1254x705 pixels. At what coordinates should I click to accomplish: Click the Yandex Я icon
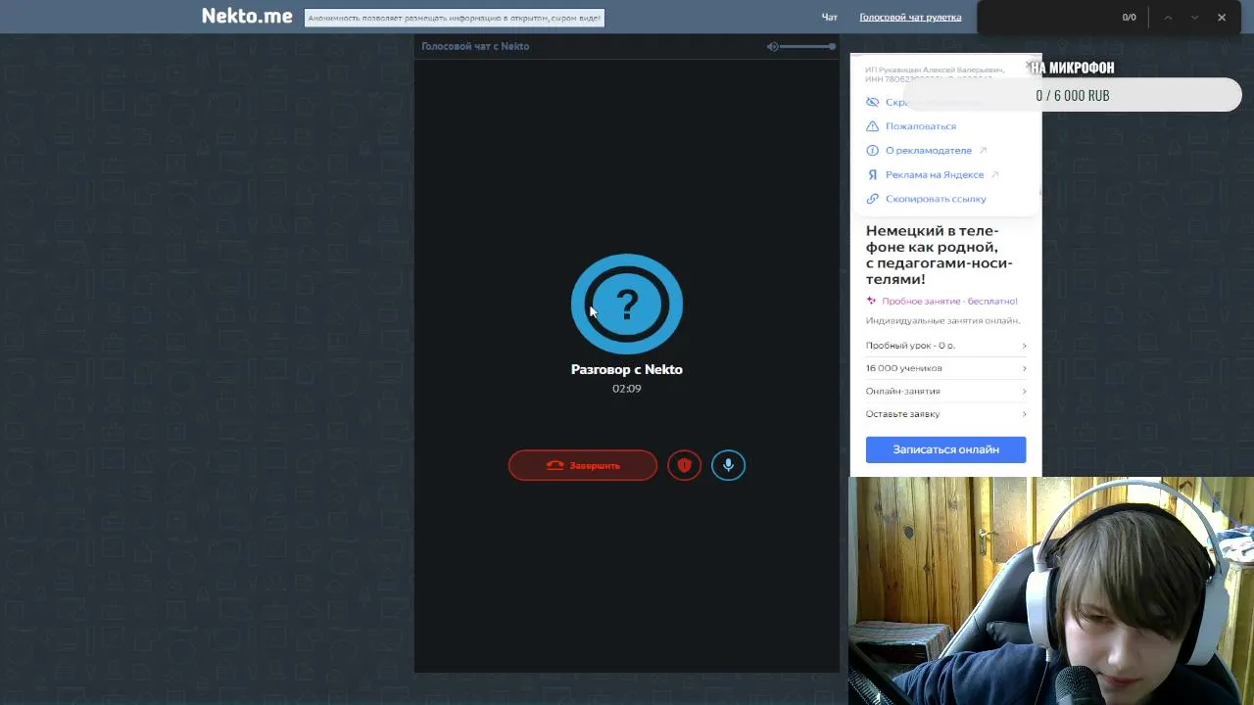[872, 174]
